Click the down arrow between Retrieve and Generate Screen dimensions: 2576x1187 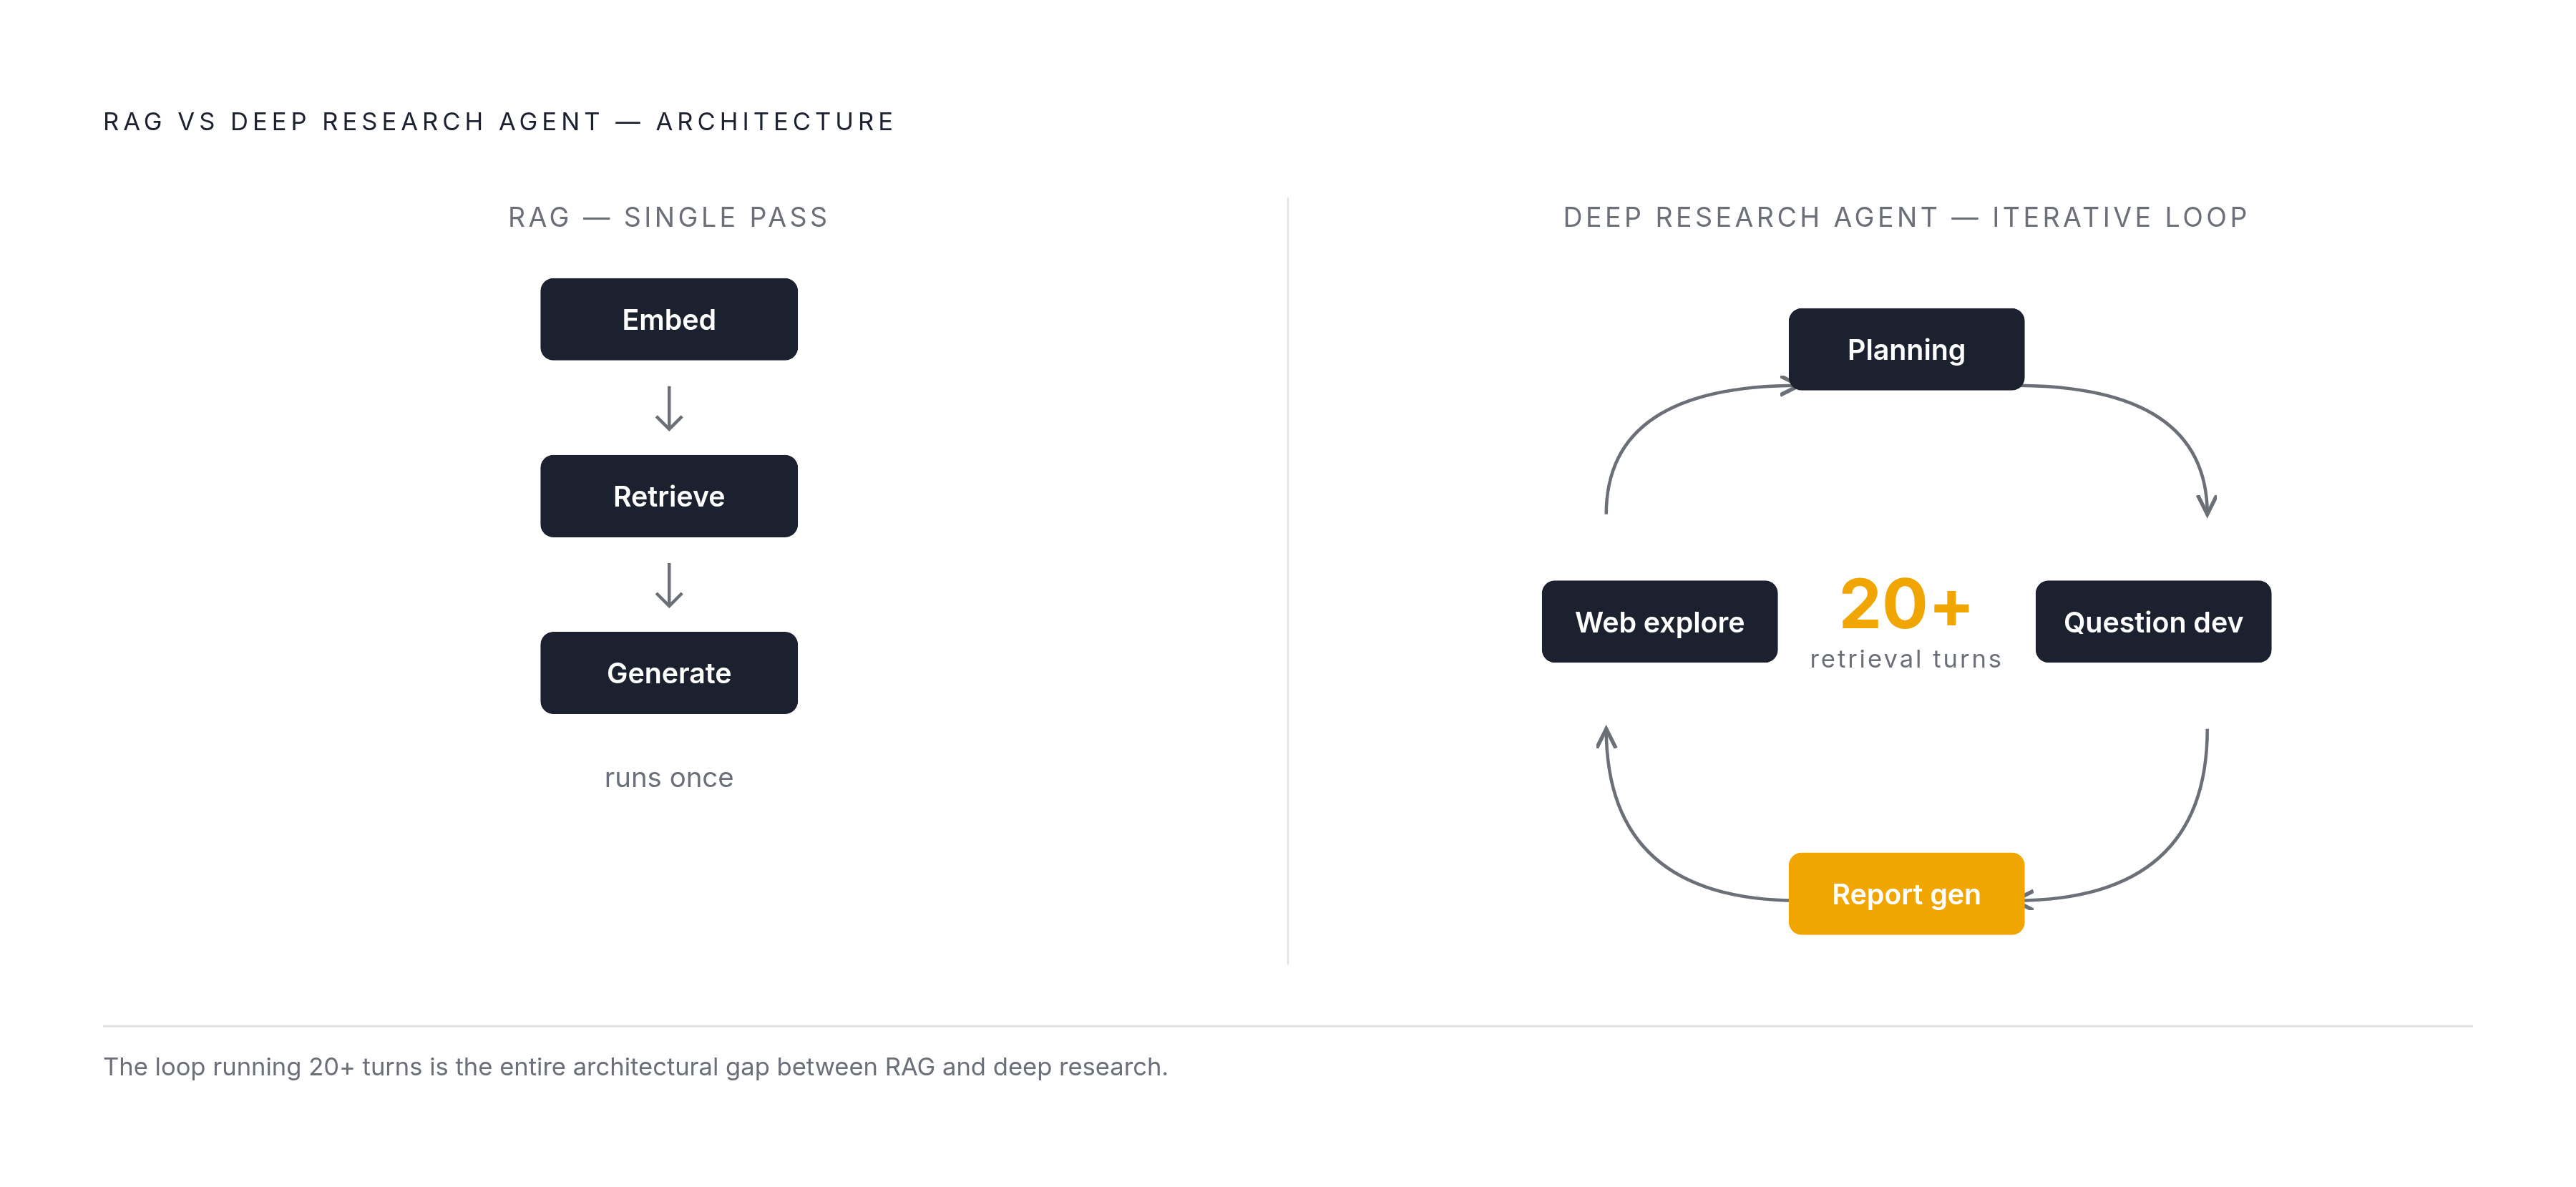pos(669,585)
